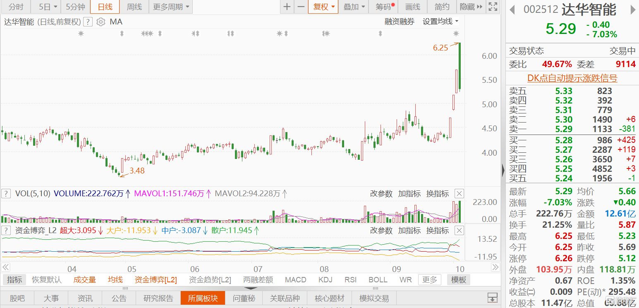The image size is (639, 308).
Task: Open VOL indicator help question mark
Action: tap(6, 193)
